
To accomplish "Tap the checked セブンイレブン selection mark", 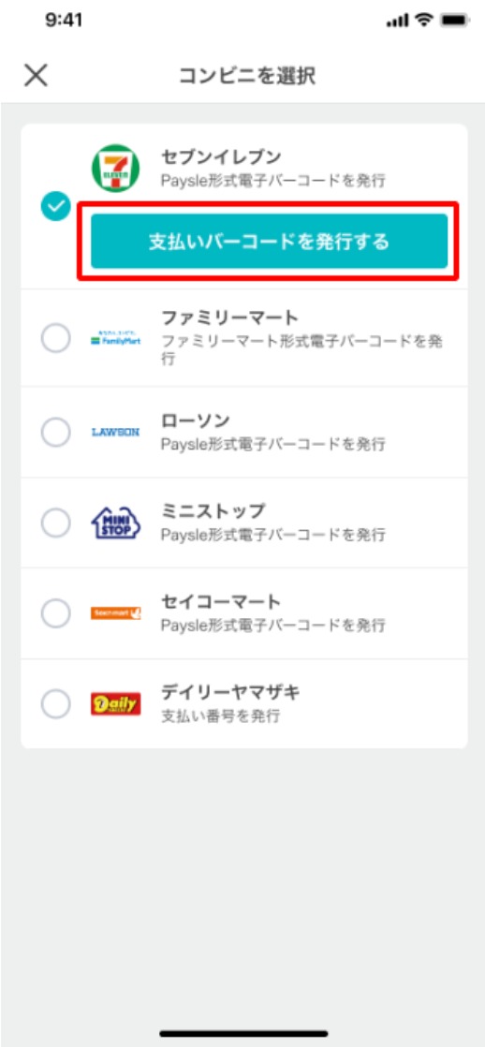I will pyautogui.click(x=55, y=208).
